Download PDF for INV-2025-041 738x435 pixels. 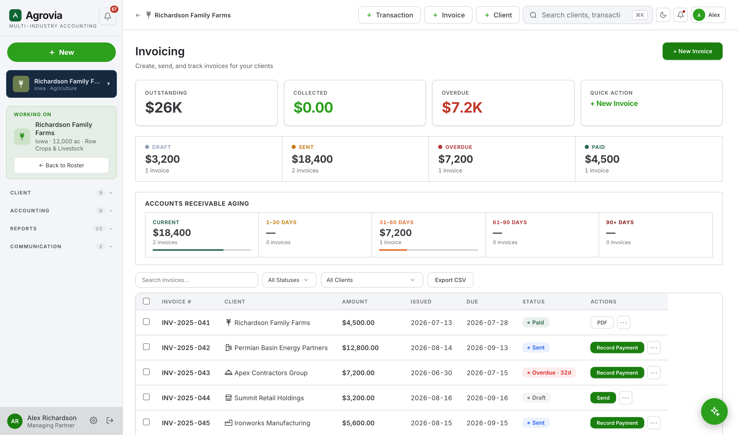[602, 322]
